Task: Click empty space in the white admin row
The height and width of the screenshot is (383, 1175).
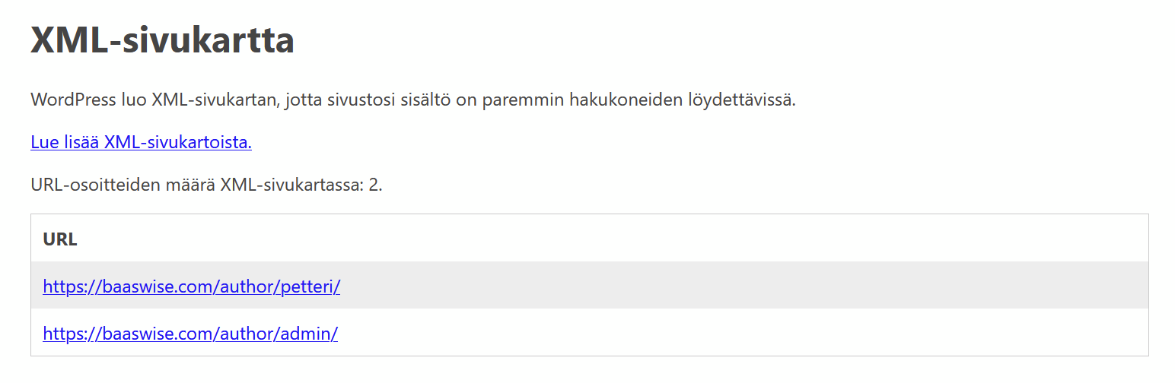Action: (x=723, y=333)
